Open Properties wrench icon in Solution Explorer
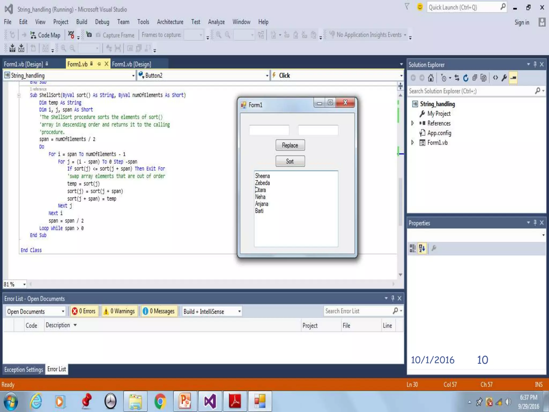This screenshot has width=549, height=412. click(504, 78)
